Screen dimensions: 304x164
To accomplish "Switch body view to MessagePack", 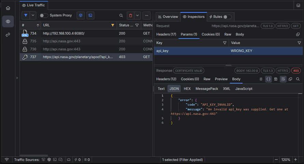I will [207, 88].
